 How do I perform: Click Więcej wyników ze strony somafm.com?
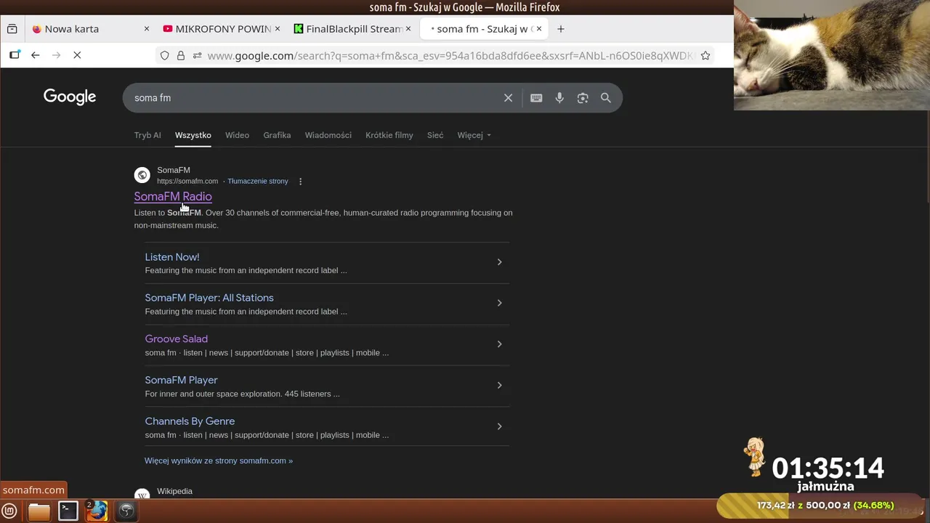coord(219,461)
